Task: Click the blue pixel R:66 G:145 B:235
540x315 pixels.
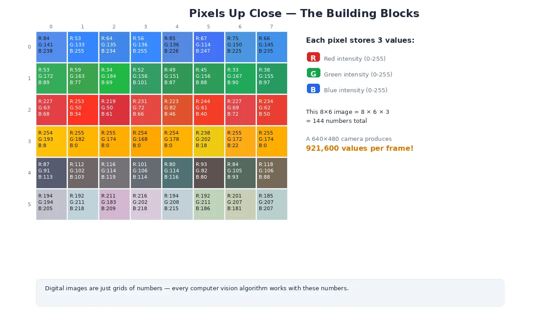Action: (272, 47)
